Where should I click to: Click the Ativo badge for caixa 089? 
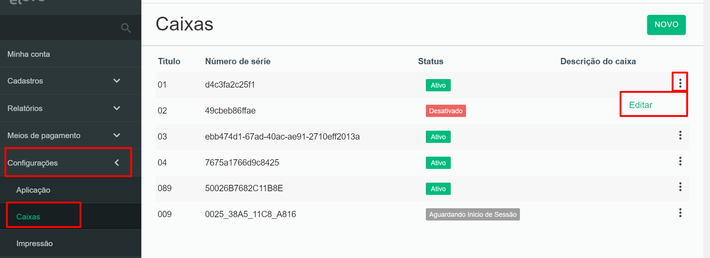(438, 189)
